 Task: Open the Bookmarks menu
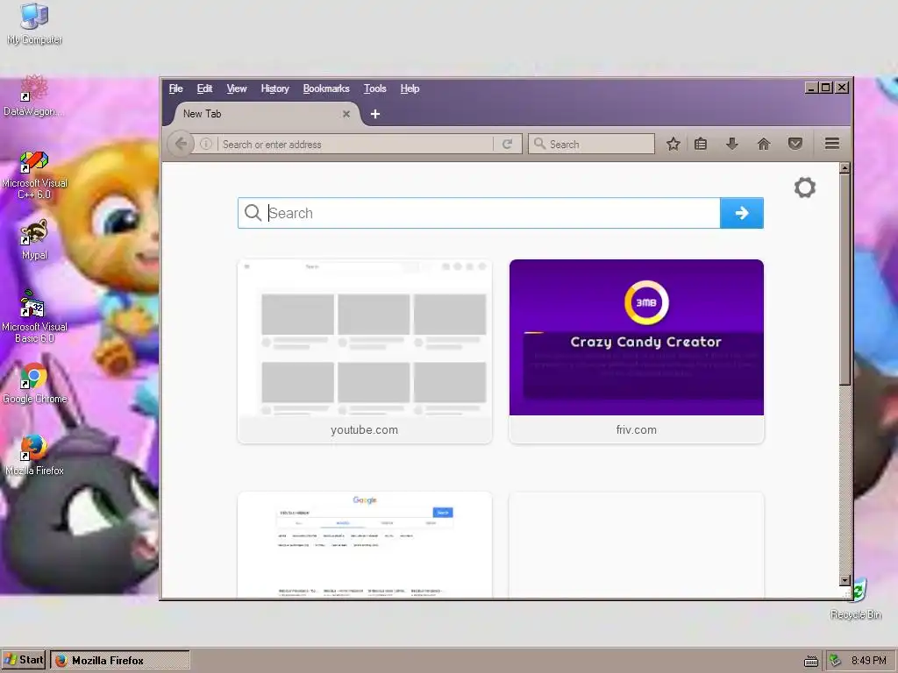(326, 89)
